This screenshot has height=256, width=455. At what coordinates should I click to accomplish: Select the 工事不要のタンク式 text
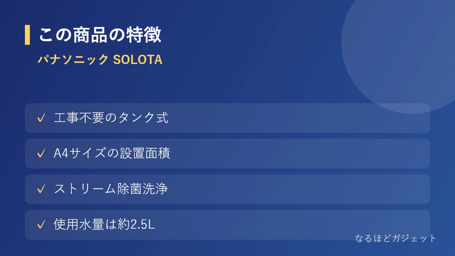click(111, 118)
